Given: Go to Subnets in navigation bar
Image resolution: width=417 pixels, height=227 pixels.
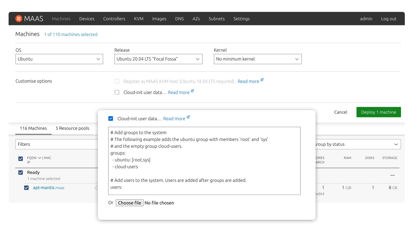Looking at the screenshot, I should pyautogui.click(x=216, y=19).
